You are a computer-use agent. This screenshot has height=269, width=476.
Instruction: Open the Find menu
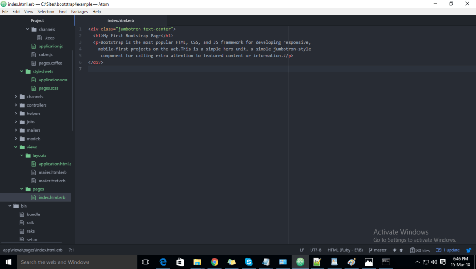63,12
